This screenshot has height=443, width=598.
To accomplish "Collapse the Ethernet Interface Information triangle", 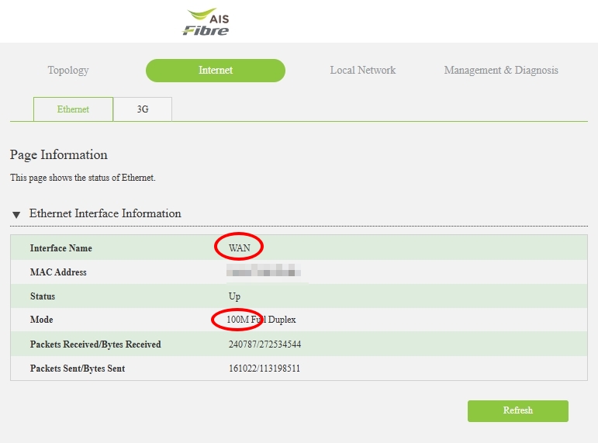I will [x=16, y=214].
